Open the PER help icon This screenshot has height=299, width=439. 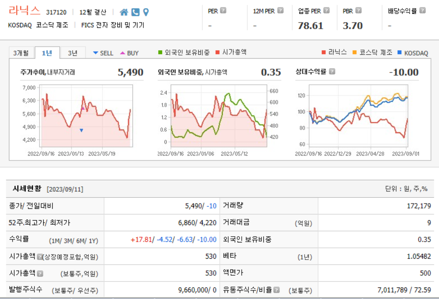pyautogui.click(x=223, y=10)
